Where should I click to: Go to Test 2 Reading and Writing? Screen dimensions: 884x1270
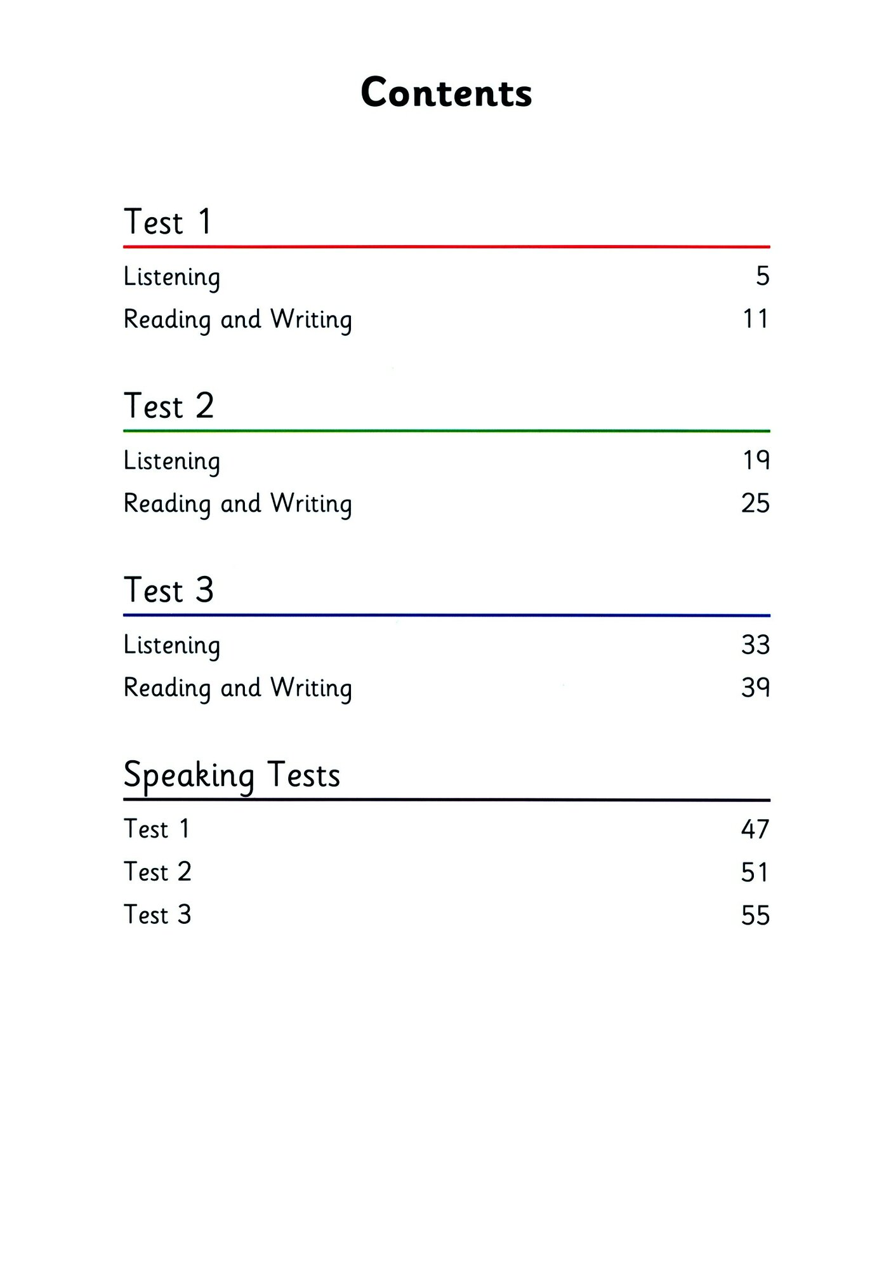pos(237,504)
